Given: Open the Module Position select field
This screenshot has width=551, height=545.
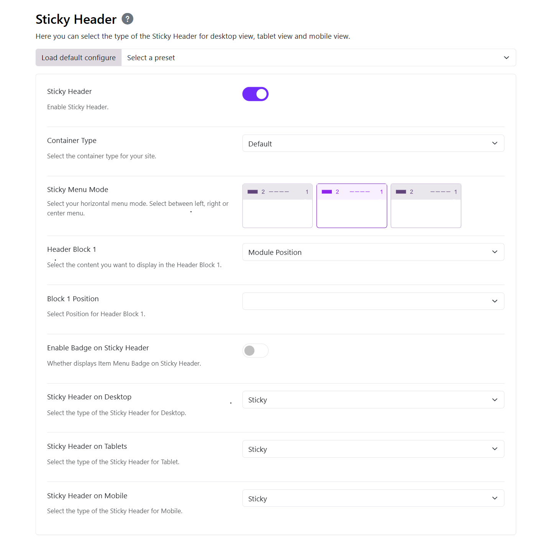Looking at the screenshot, I should pyautogui.click(x=373, y=252).
